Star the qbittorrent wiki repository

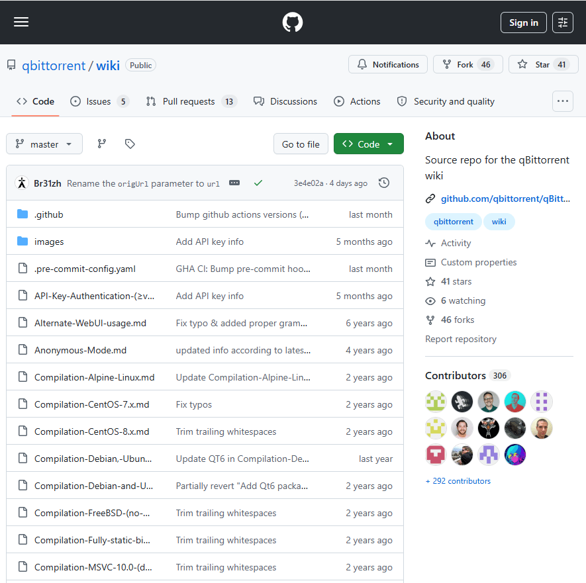point(543,65)
